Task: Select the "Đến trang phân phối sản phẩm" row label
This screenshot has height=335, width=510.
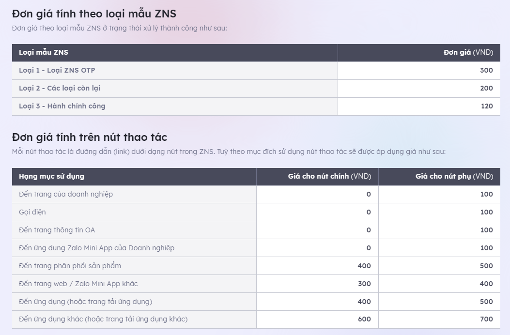Action: [x=70, y=266]
